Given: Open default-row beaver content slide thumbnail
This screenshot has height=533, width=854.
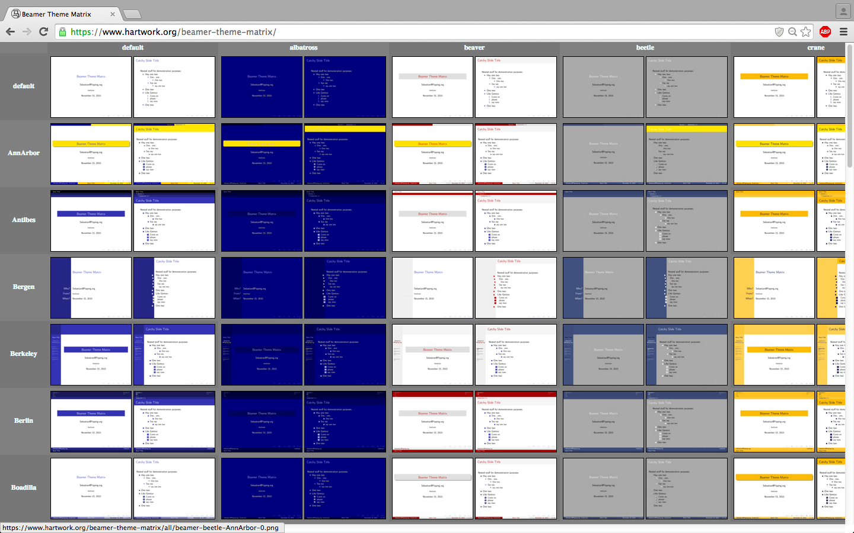Looking at the screenshot, I should tap(516, 87).
